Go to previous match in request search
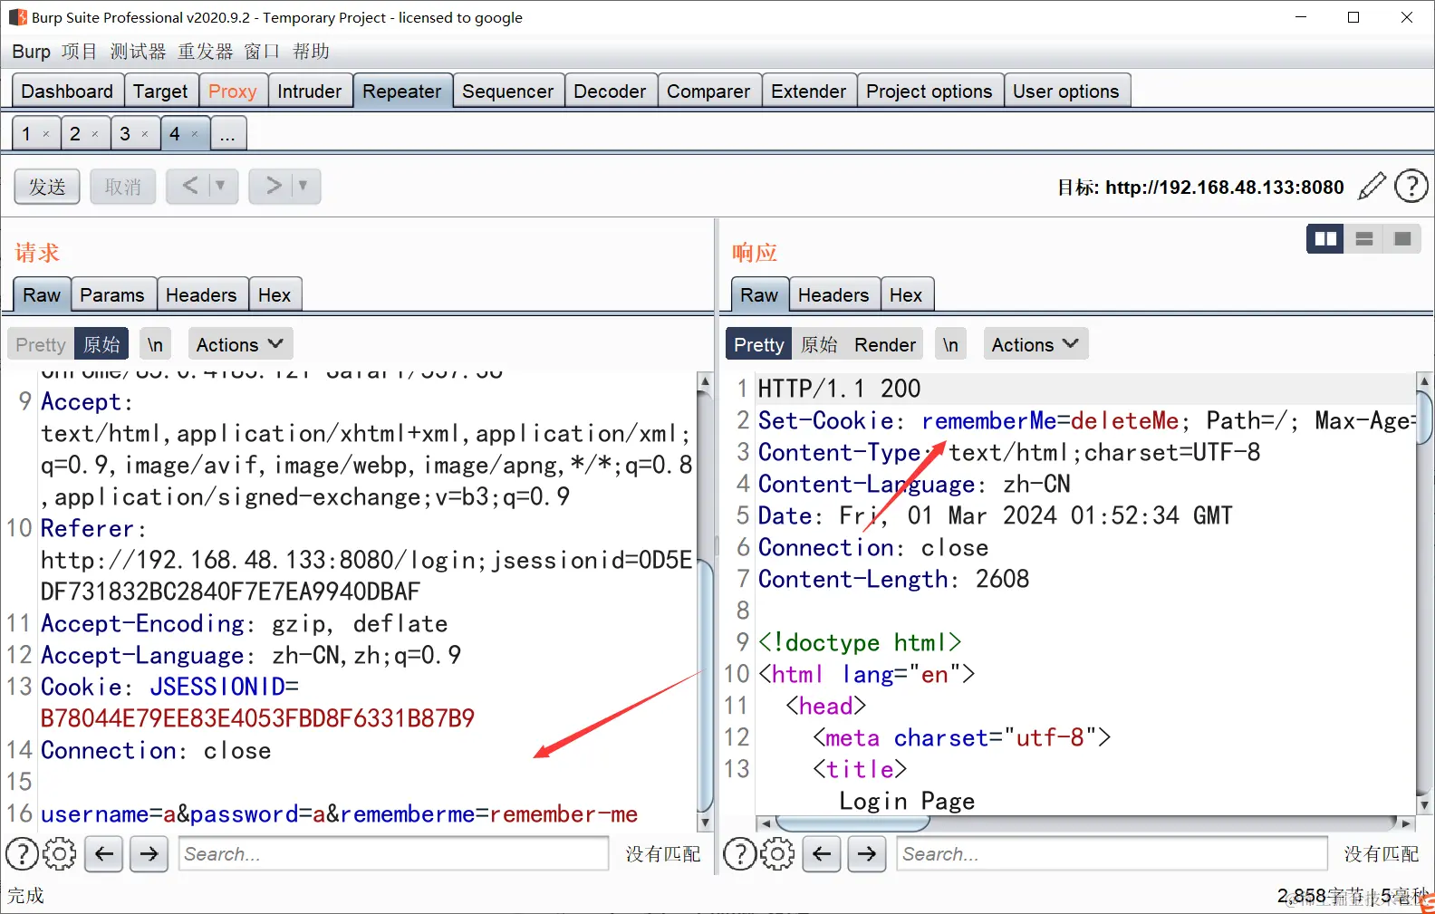This screenshot has width=1435, height=914. coord(104,853)
